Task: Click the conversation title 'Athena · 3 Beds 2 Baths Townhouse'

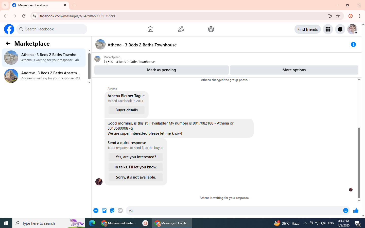Action: pyautogui.click(x=142, y=45)
